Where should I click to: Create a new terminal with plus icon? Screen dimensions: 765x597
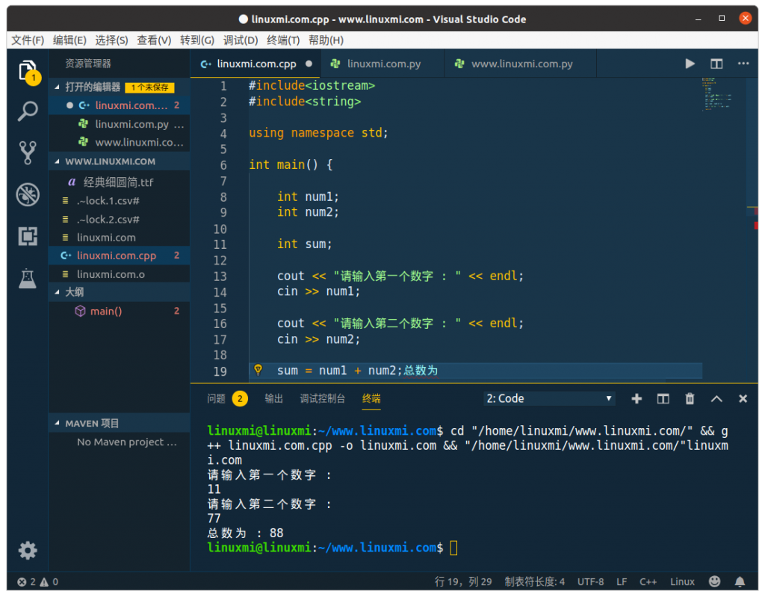[x=637, y=399]
